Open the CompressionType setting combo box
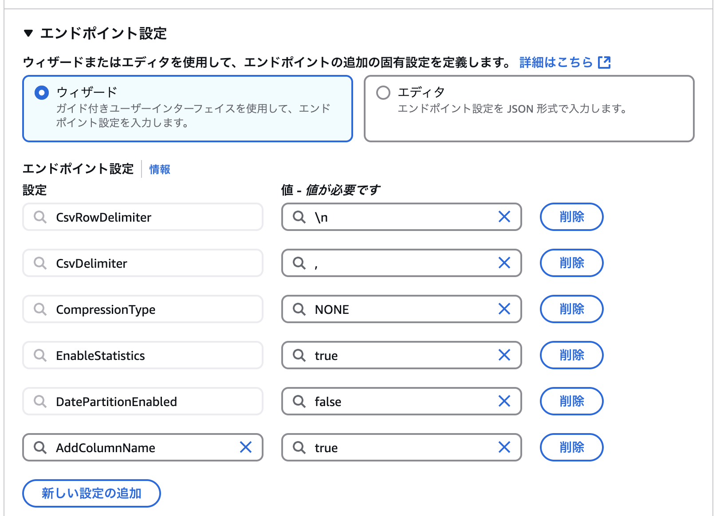 (143, 309)
